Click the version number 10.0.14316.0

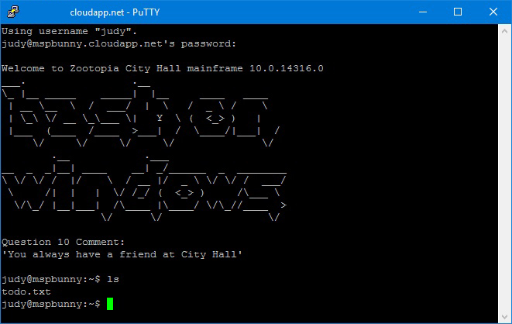(287, 68)
